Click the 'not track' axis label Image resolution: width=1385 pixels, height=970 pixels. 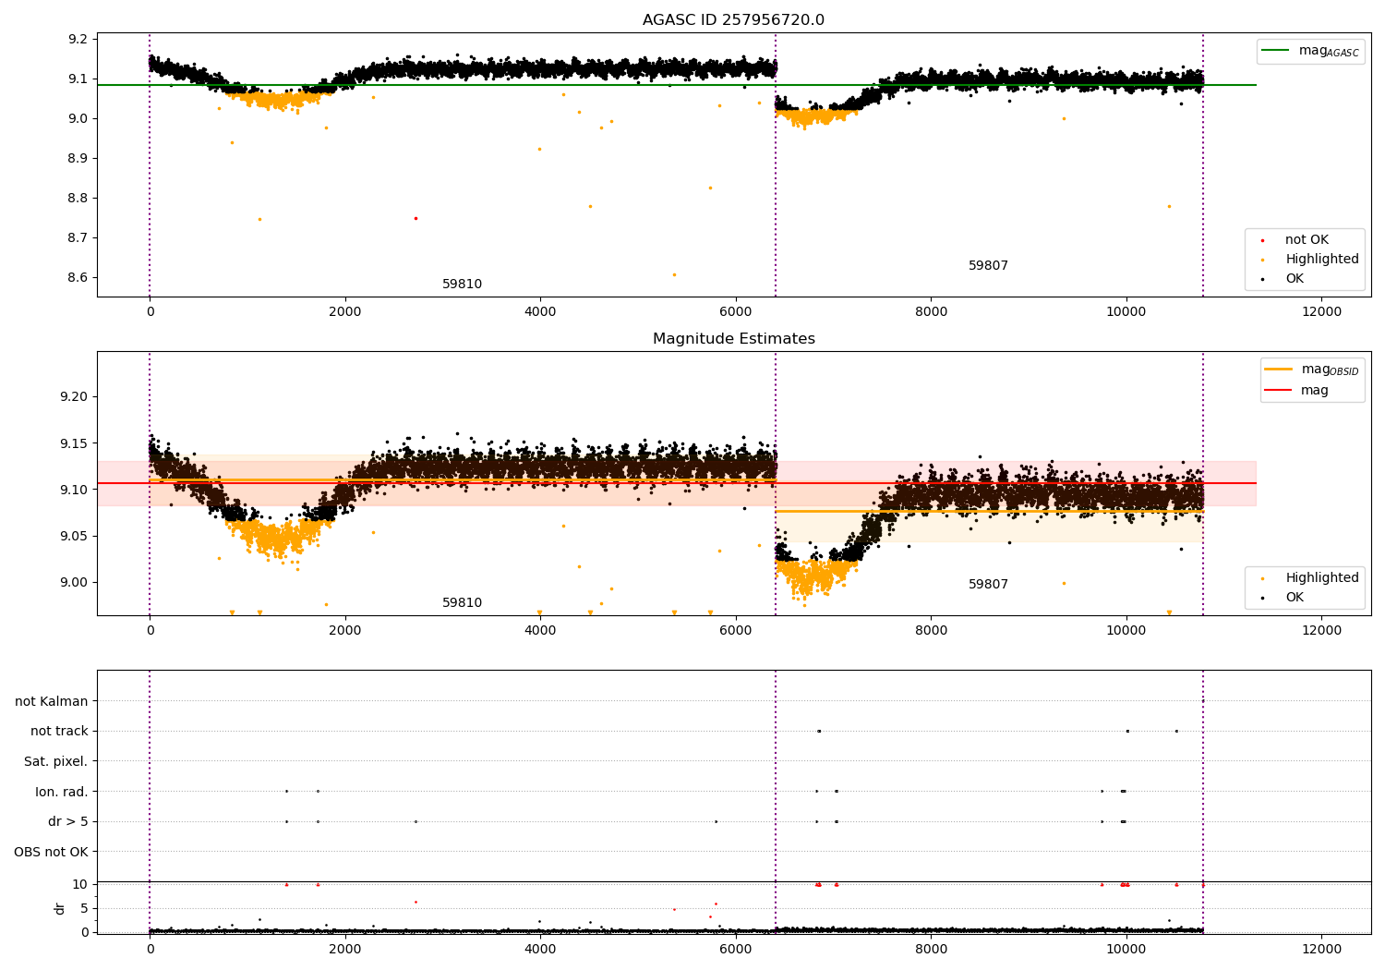(x=59, y=731)
